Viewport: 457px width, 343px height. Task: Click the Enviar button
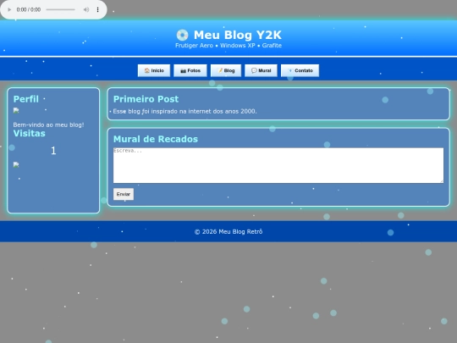(124, 194)
